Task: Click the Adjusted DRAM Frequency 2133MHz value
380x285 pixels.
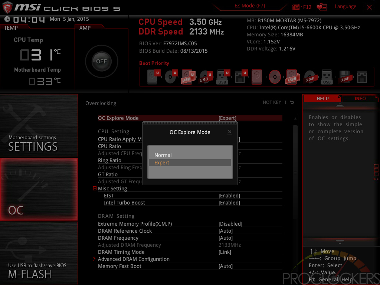Action: point(229,245)
